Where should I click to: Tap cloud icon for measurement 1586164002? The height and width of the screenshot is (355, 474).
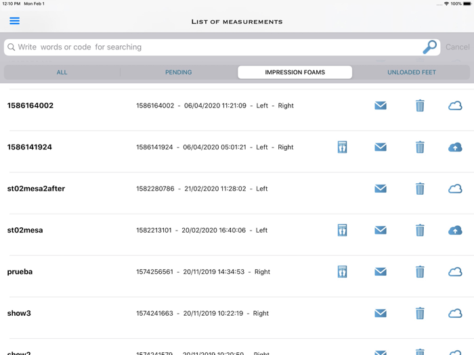click(x=455, y=105)
